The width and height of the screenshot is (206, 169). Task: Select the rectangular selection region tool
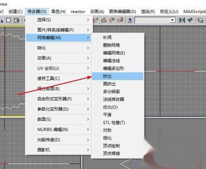coord(9,20)
